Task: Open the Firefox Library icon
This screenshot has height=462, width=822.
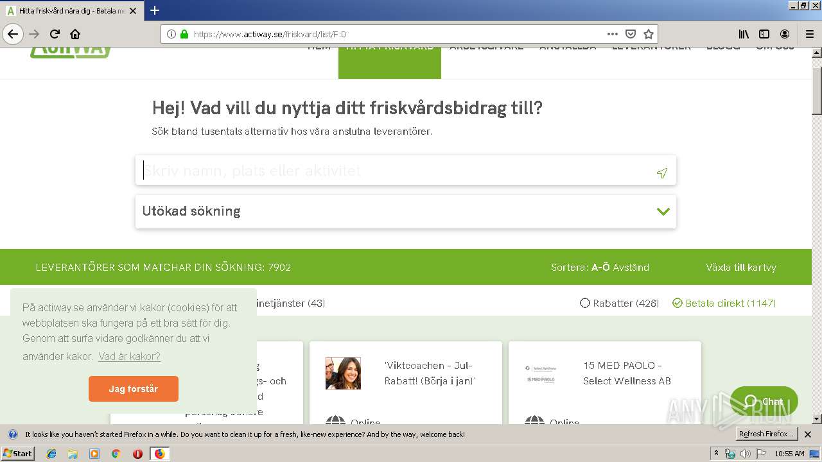Action: point(744,34)
